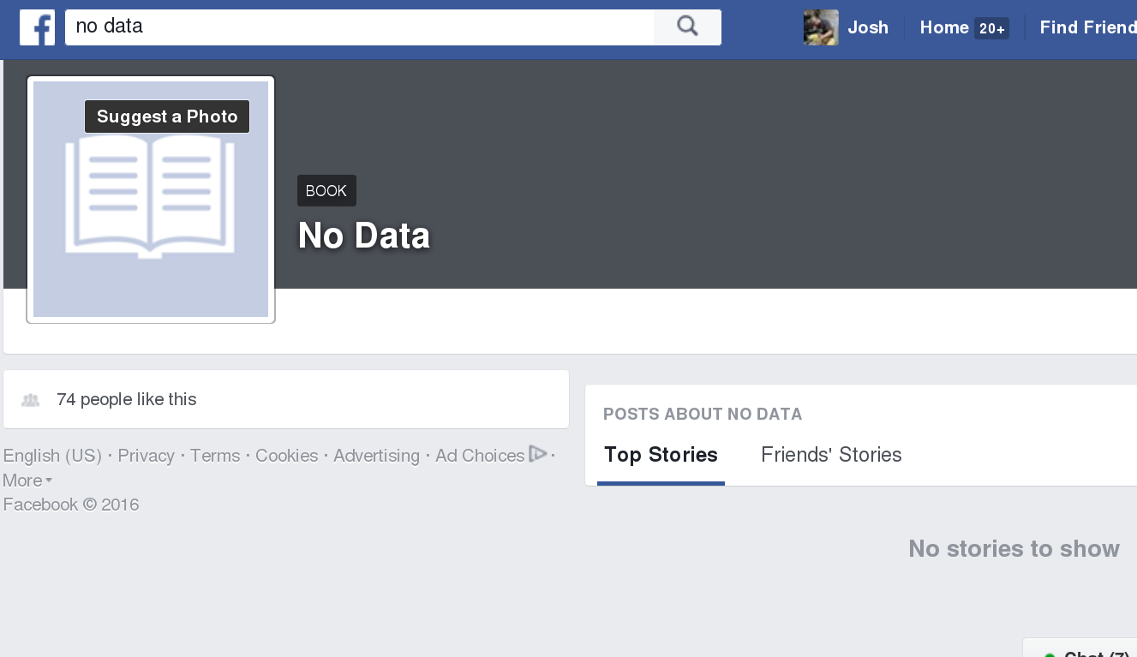This screenshot has height=657, width=1137.
Task: Open the Cookies footer link
Action: (286, 456)
